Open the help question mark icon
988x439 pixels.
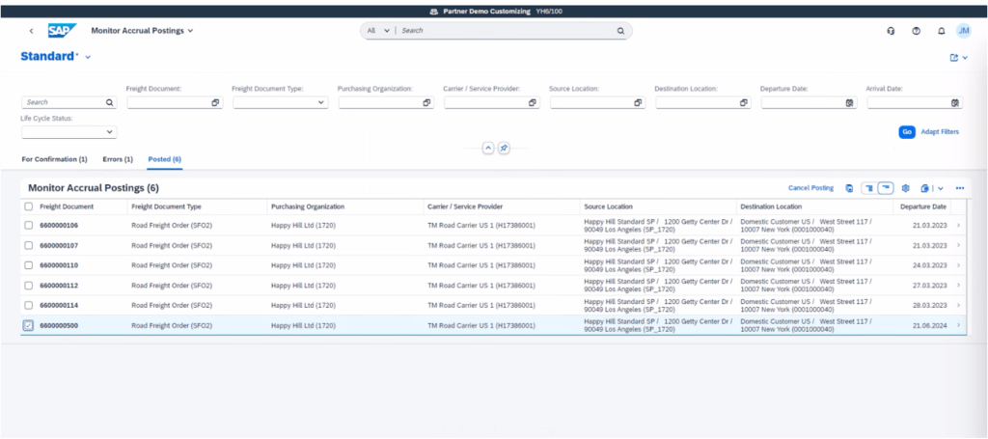point(917,31)
